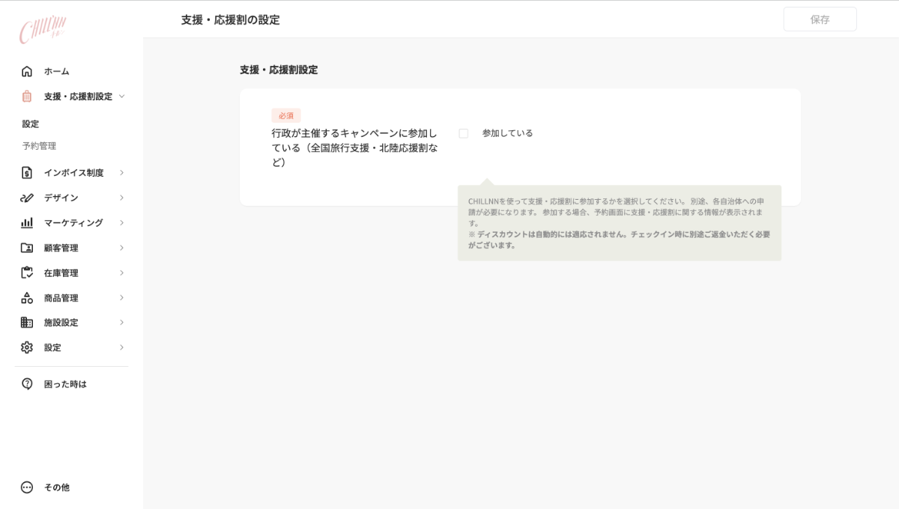Click the Marketing bar chart icon
Screen dimensions: 899x509
click(27, 223)
